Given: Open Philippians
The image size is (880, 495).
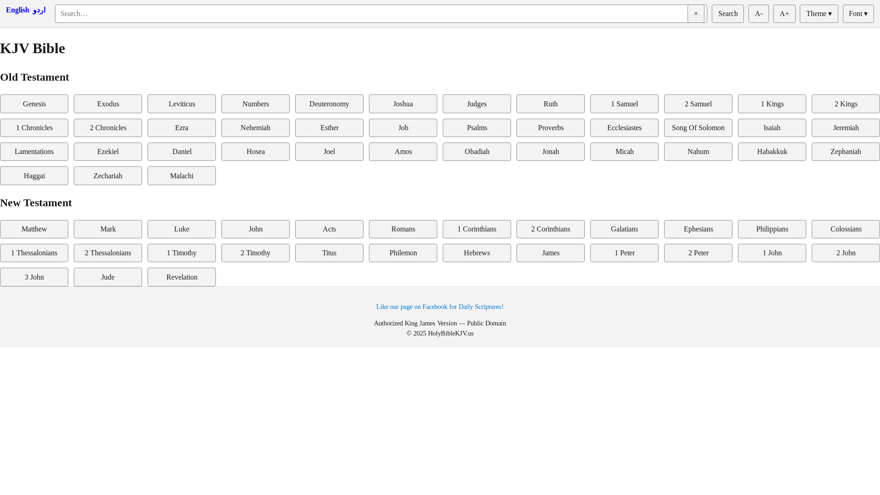Looking at the screenshot, I should click(772, 229).
